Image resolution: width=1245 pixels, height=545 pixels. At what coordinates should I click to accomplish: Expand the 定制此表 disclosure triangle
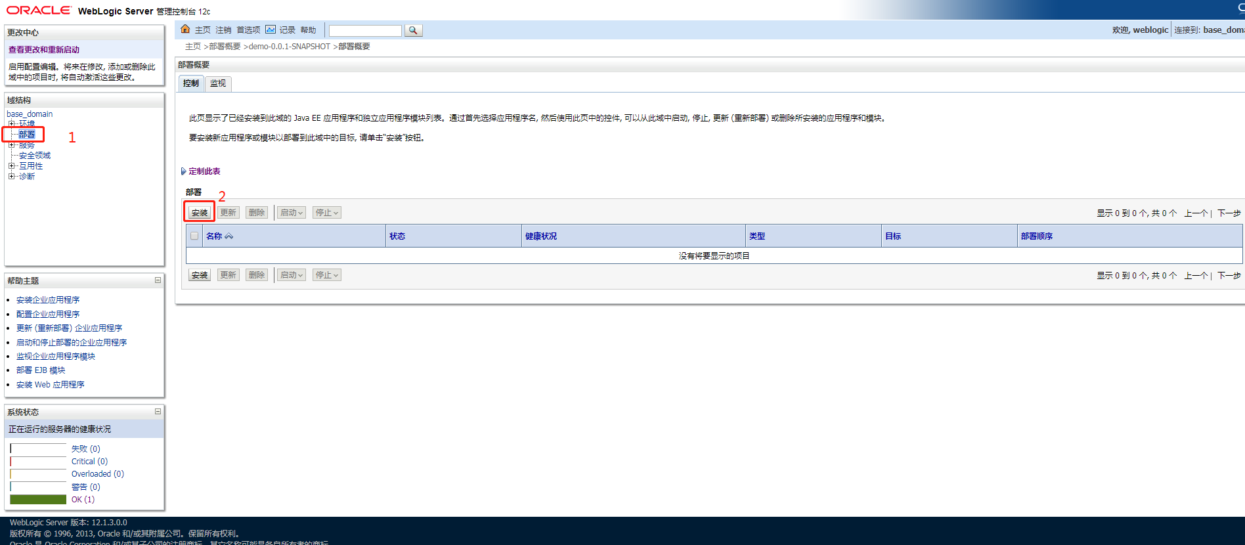point(184,171)
